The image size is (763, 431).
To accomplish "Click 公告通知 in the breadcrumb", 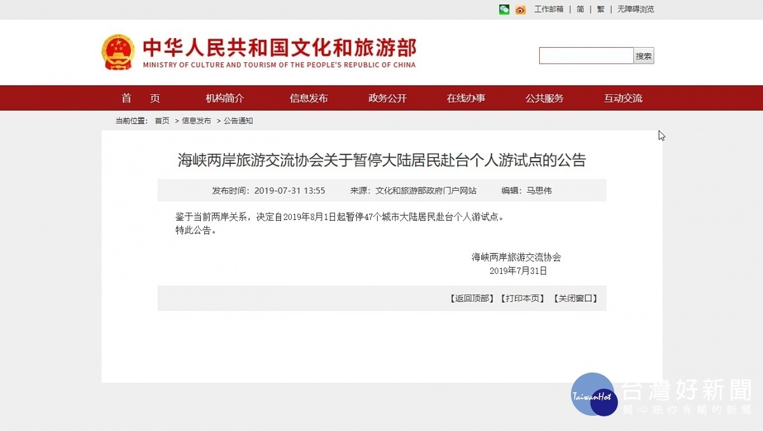I will [x=238, y=121].
